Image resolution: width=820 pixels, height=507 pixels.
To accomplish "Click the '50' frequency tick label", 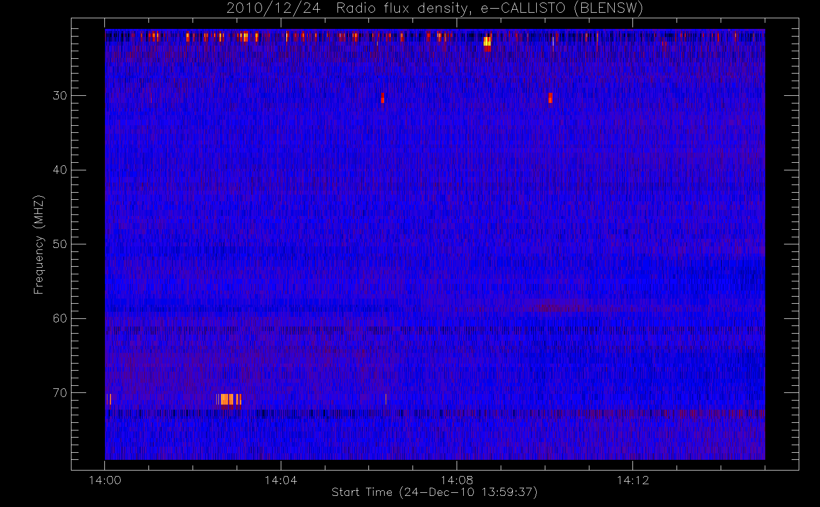I will 60,244.
